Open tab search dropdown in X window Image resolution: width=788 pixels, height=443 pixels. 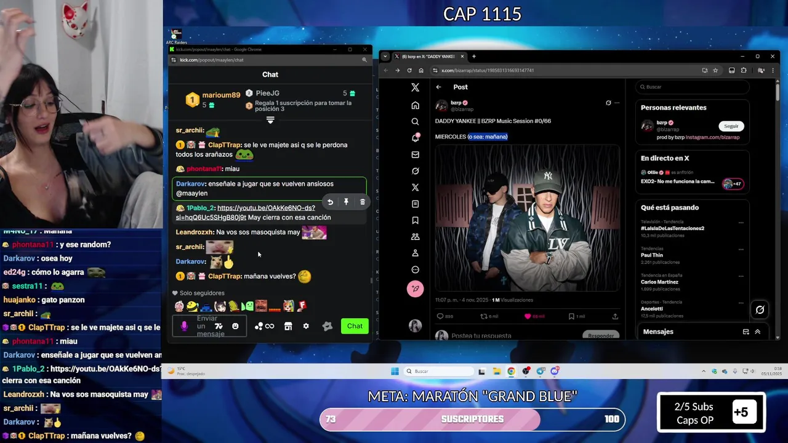(x=385, y=56)
